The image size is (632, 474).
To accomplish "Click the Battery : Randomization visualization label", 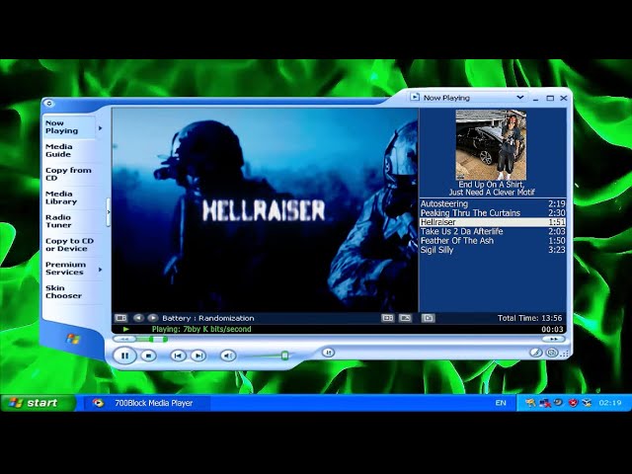I will [208, 318].
